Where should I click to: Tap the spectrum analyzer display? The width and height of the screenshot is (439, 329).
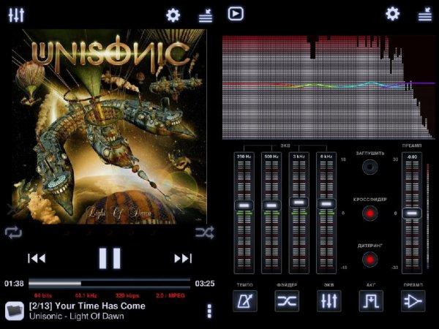(x=329, y=87)
